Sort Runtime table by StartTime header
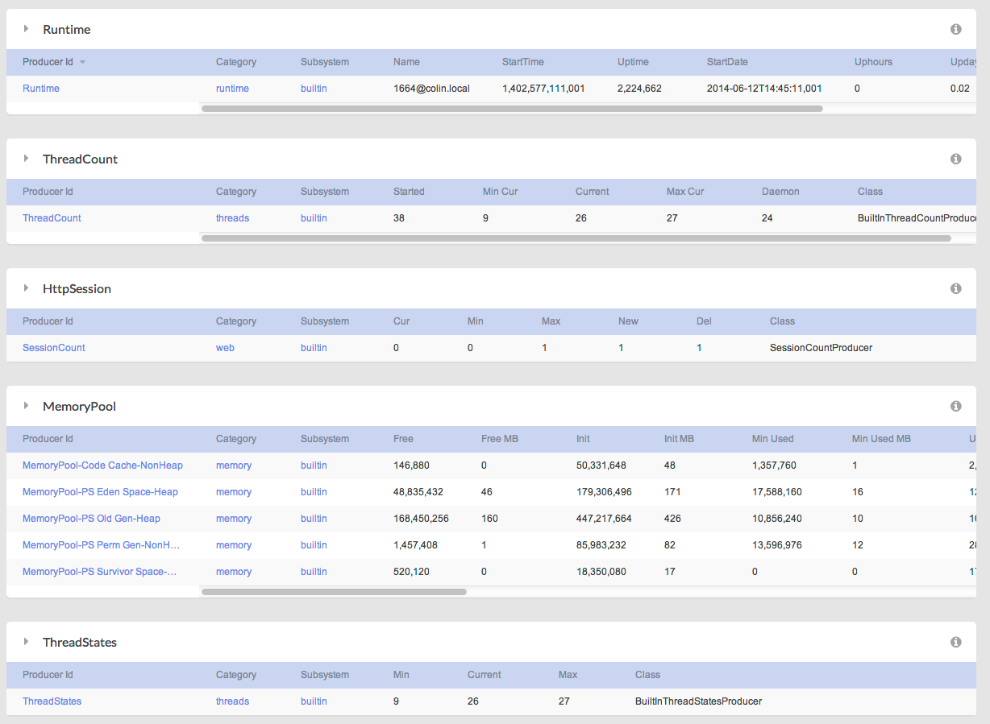The height and width of the screenshot is (724, 990). pos(523,62)
